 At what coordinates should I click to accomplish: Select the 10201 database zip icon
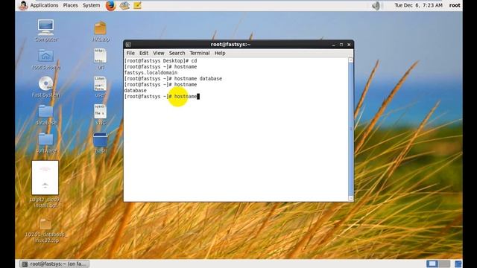click(45, 224)
